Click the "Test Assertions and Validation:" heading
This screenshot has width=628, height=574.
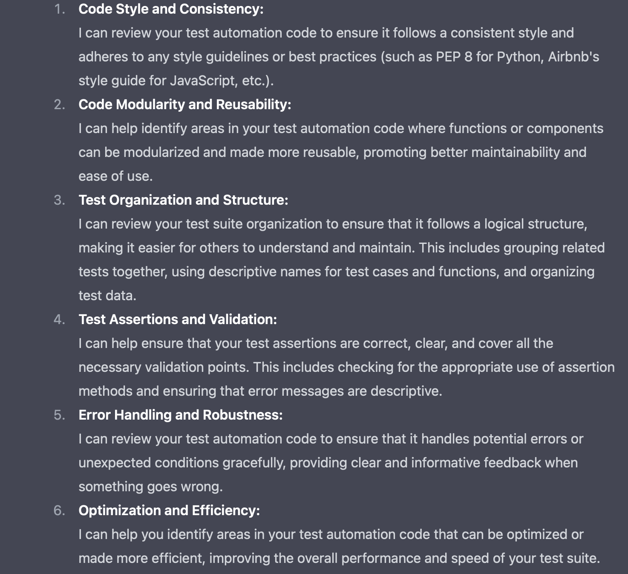pyautogui.click(x=178, y=319)
